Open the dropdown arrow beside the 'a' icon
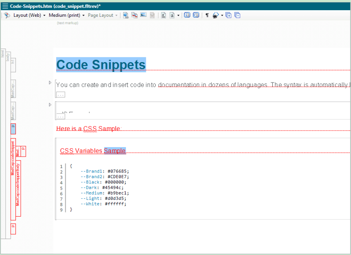Viewport: 351px width, 255px height. tap(179, 16)
